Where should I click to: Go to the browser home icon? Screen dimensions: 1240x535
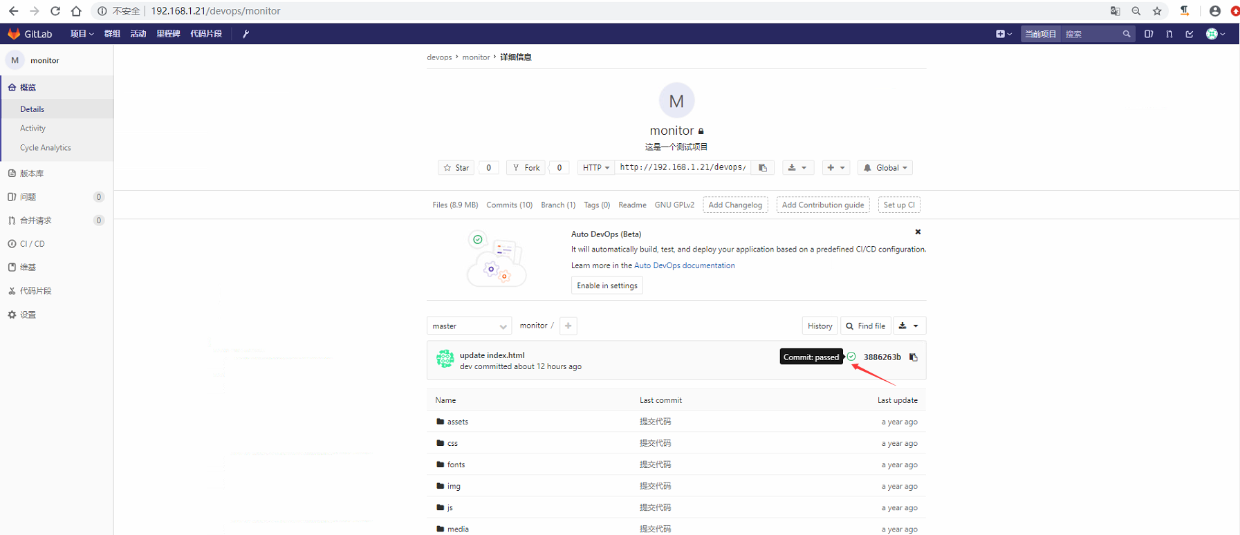[x=76, y=11]
